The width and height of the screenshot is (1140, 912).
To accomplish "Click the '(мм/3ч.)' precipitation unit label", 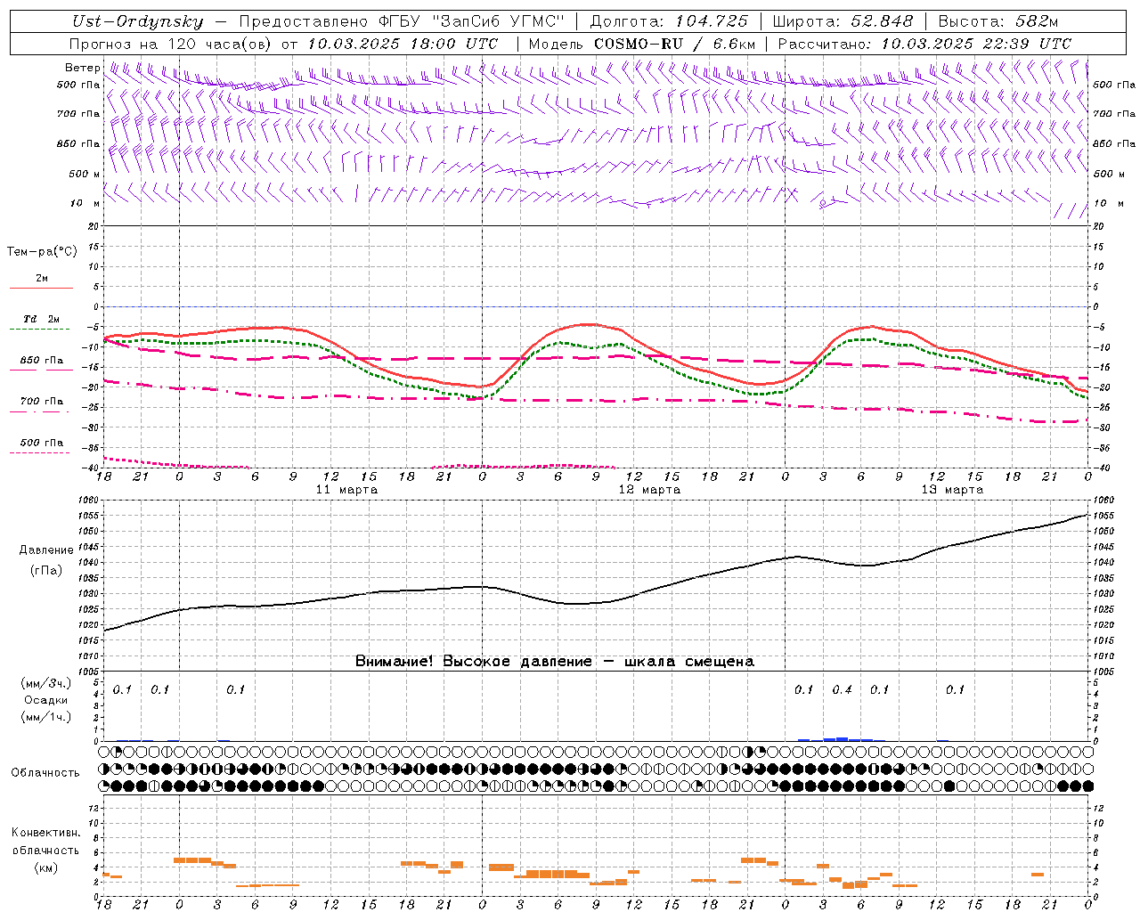I will point(46,684).
